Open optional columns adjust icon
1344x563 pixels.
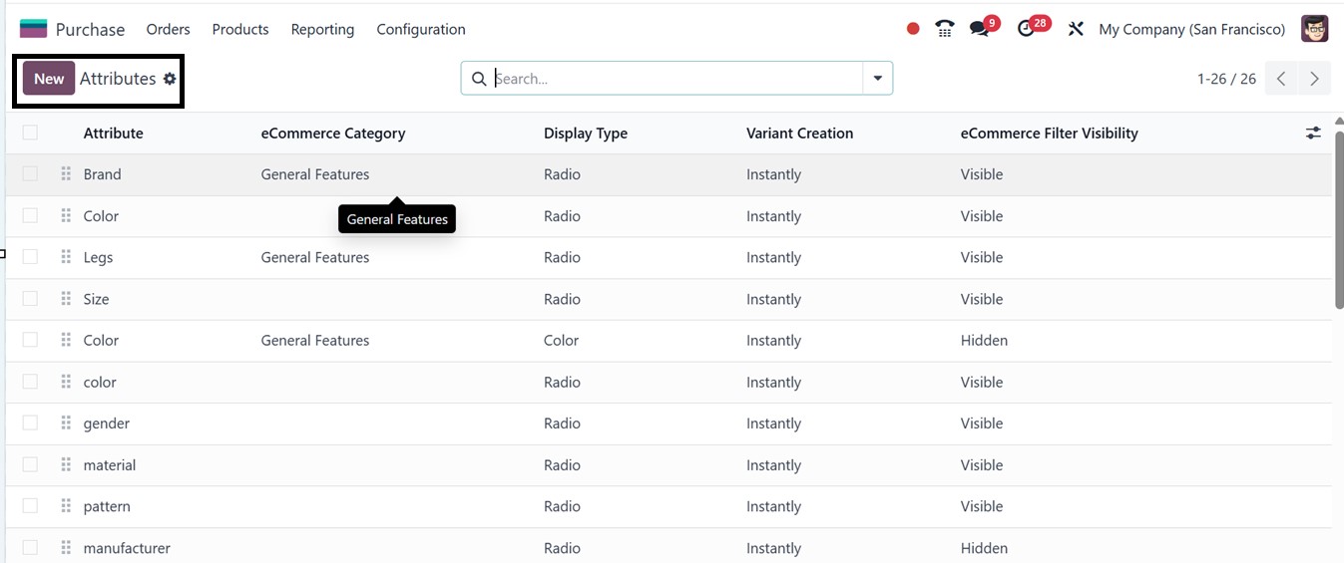tap(1313, 133)
